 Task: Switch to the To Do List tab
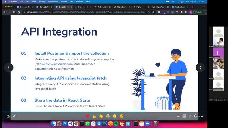click(102, 7)
